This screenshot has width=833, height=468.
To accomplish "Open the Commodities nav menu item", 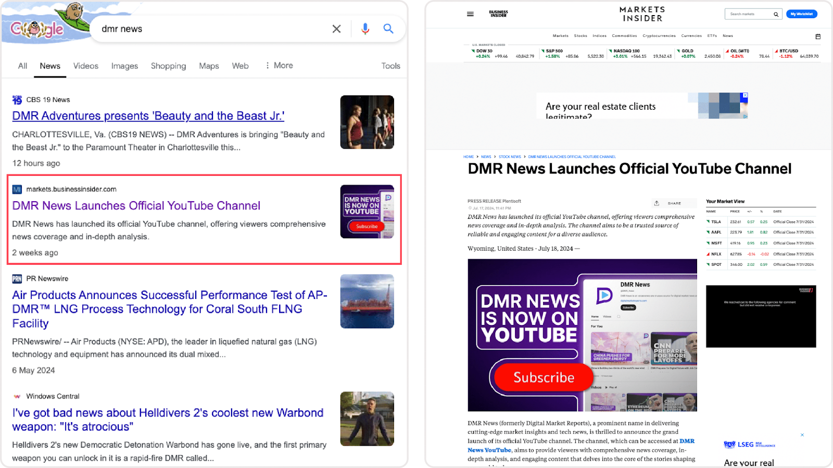I will pyautogui.click(x=624, y=36).
